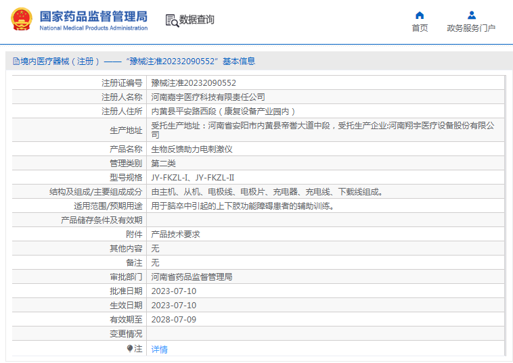Click the 数据查询 magnifier document icon
The height and width of the screenshot is (363, 513).
171,20
